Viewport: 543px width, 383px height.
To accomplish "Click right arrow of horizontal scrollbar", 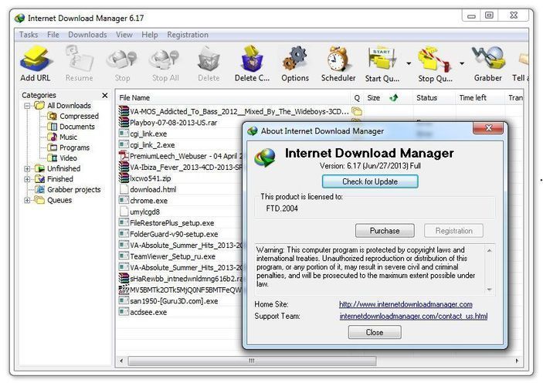I will tap(517, 361).
